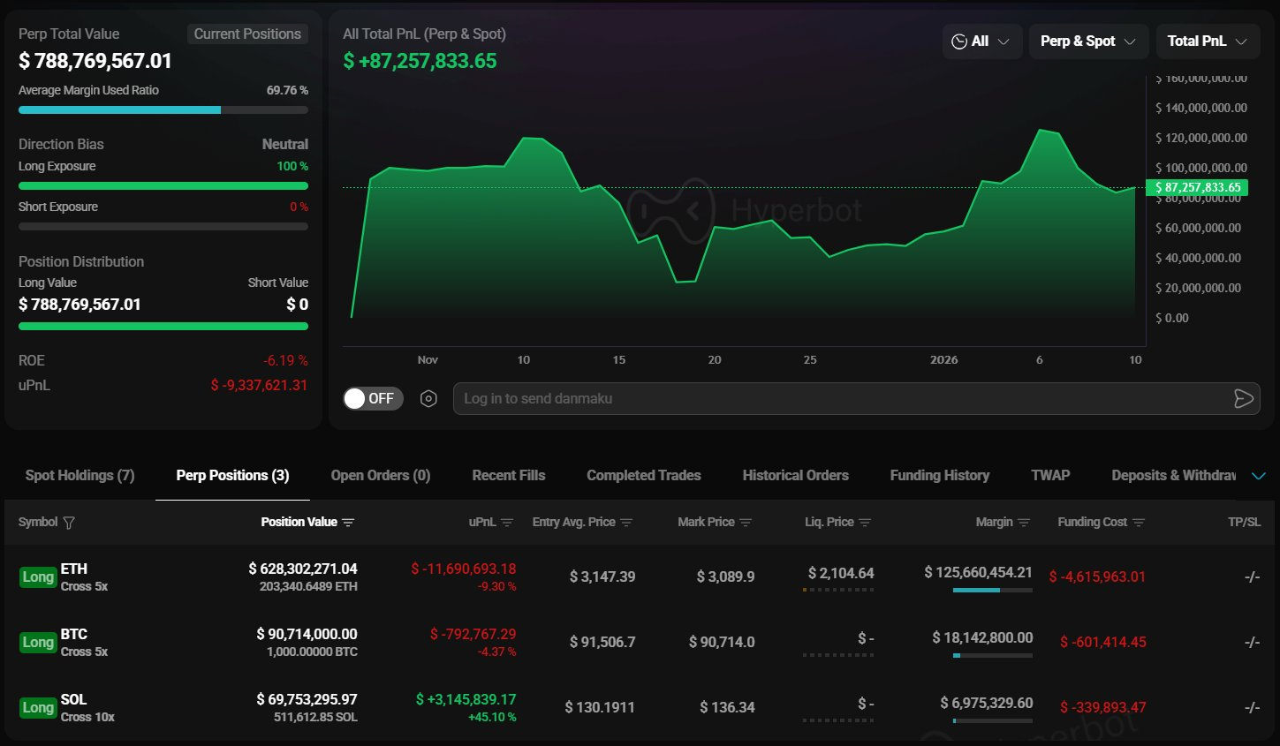Switch to the Spot Holdings (7) tab
This screenshot has height=746, width=1280.
click(x=80, y=475)
